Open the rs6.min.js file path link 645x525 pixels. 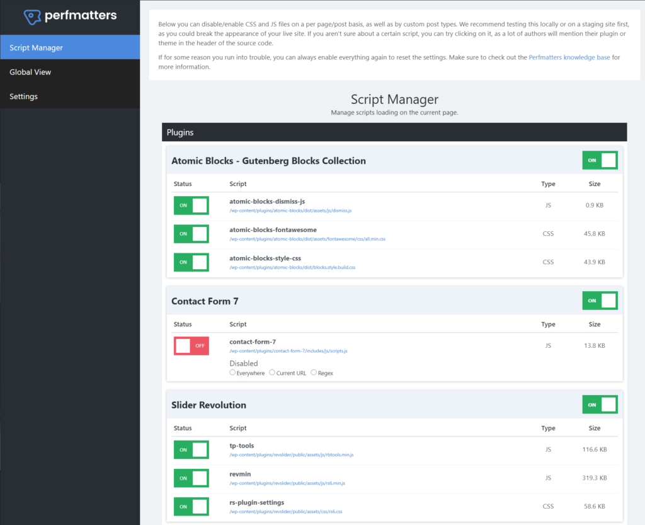pos(285,485)
